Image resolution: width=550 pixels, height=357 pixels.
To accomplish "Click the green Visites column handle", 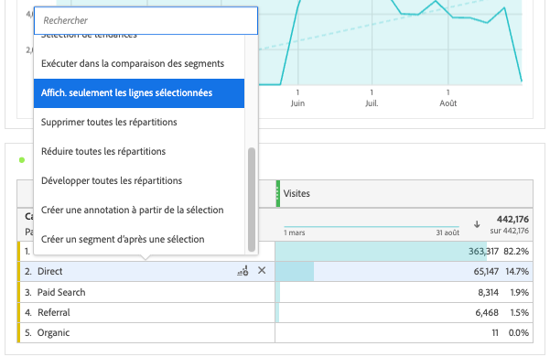I will click(x=278, y=193).
